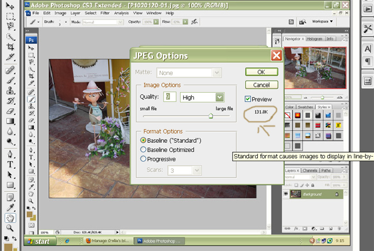Image resolution: width=374 pixels, height=251 pixels.
Task: Select the Zoom tool in the large outer toolbar
Action: pos(10,228)
